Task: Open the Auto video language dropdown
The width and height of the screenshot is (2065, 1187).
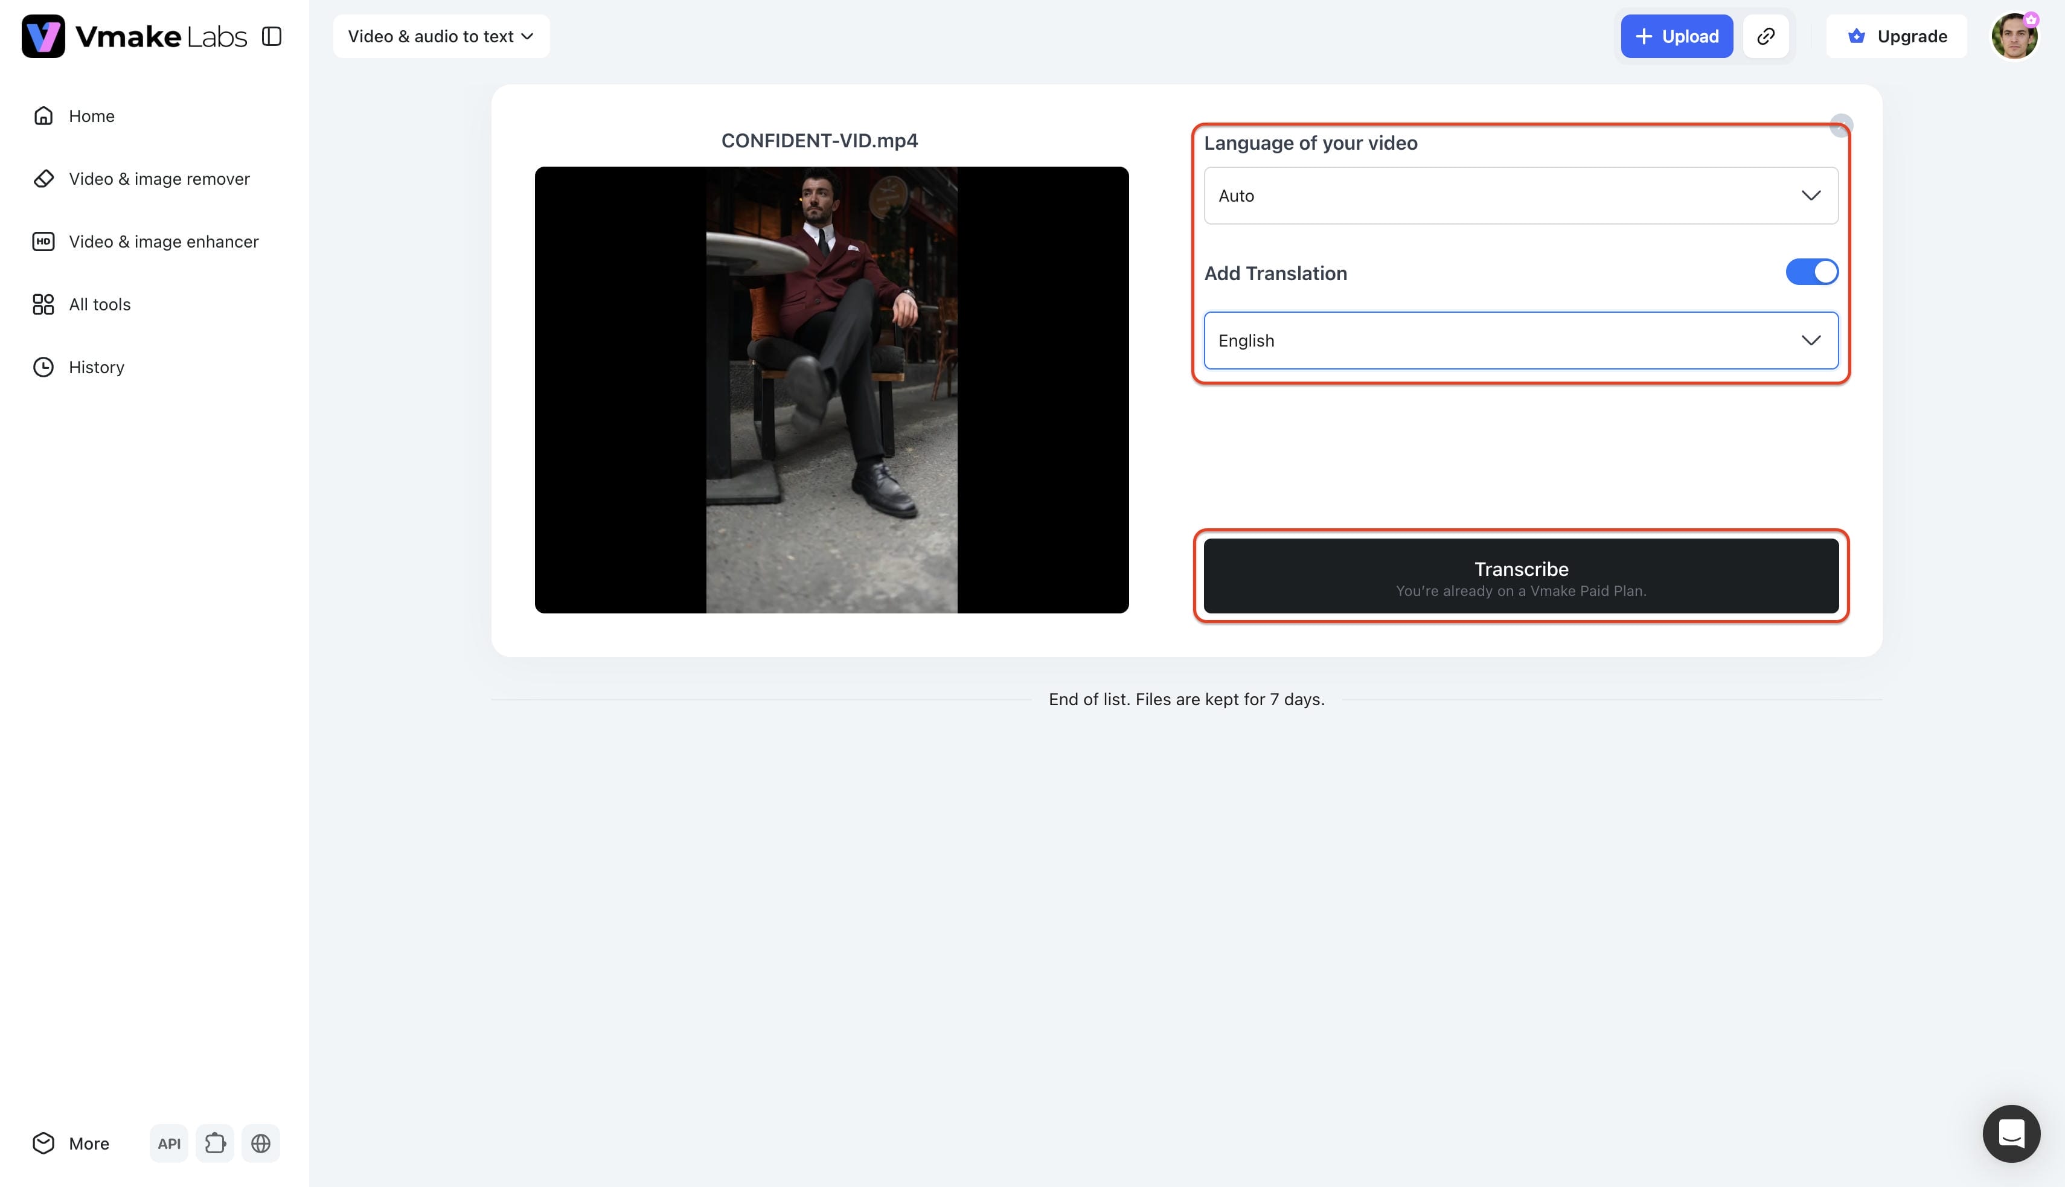Action: tap(1520, 196)
